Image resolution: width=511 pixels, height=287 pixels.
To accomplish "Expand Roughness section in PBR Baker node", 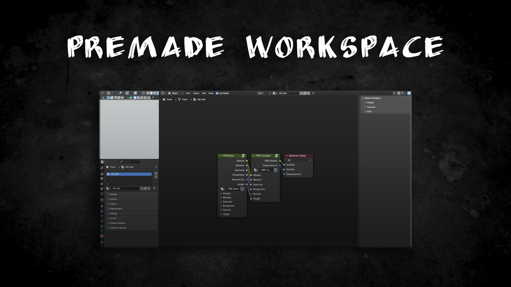I will (x=227, y=206).
